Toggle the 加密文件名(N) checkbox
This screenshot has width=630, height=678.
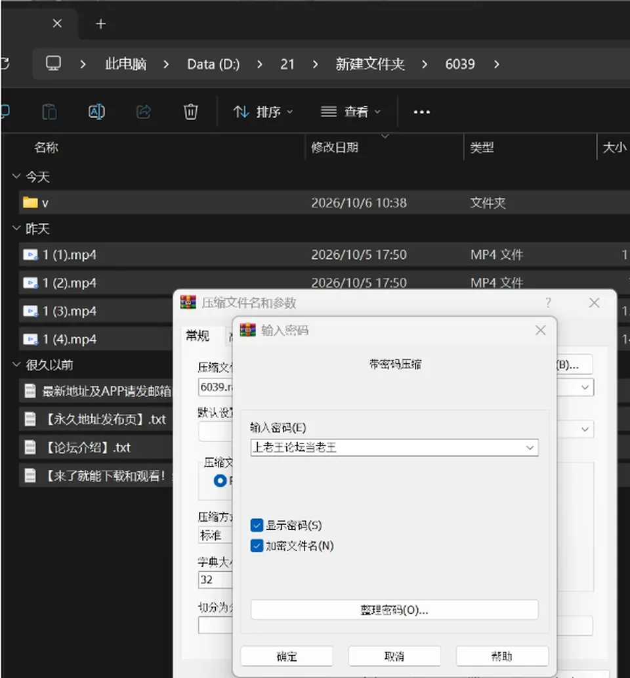257,546
